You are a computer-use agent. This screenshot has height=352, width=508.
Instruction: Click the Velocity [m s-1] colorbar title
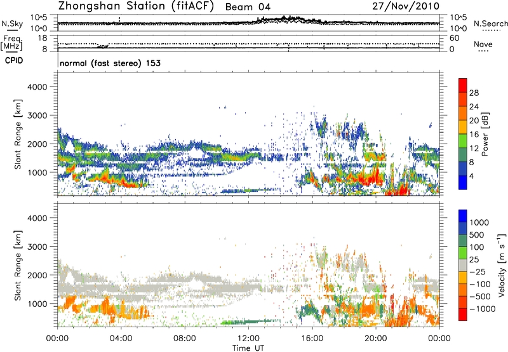click(x=502, y=265)
